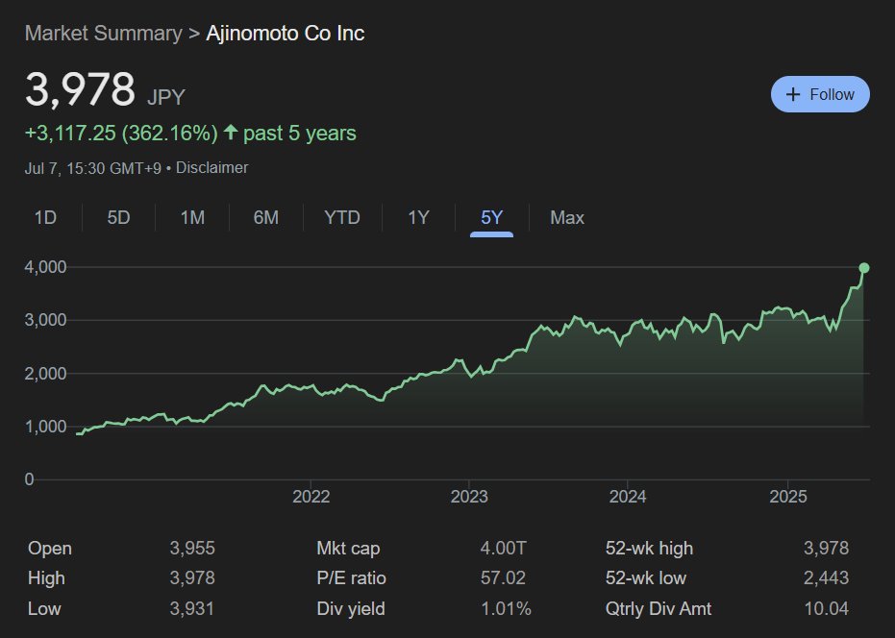Image resolution: width=895 pixels, height=638 pixels.
Task: Click the JPY currency label
Action: [166, 97]
